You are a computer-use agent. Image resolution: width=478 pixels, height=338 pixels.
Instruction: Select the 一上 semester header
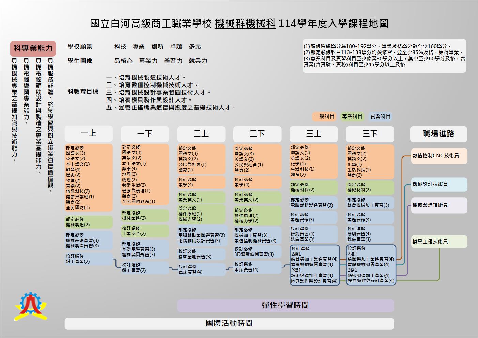89,134
